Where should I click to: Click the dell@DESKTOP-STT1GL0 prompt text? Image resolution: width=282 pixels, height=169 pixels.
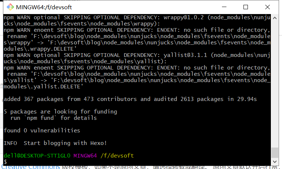(x=37, y=156)
